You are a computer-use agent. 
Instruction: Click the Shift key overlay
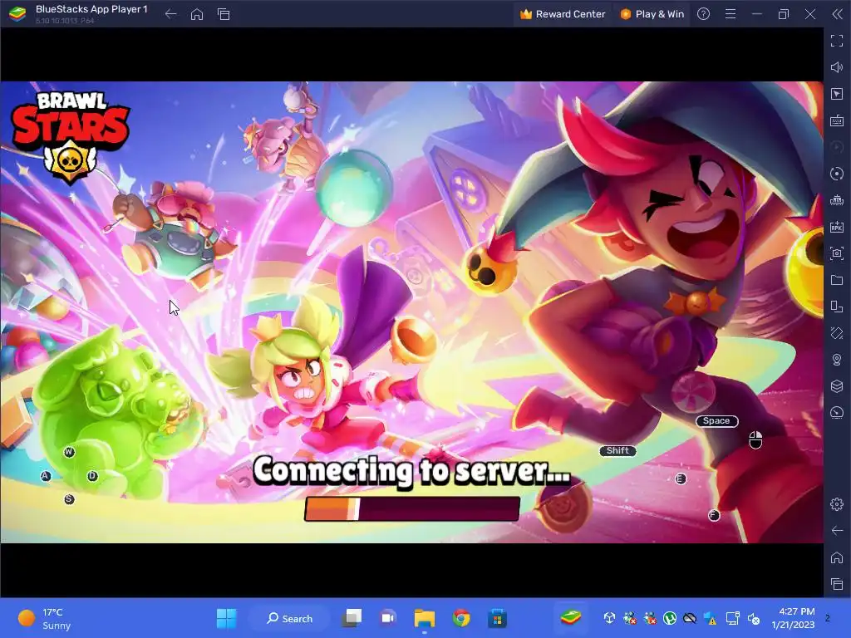pos(617,451)
